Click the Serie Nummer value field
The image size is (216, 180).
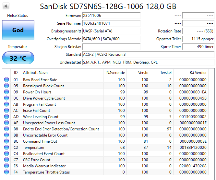(x=111, y=23)
